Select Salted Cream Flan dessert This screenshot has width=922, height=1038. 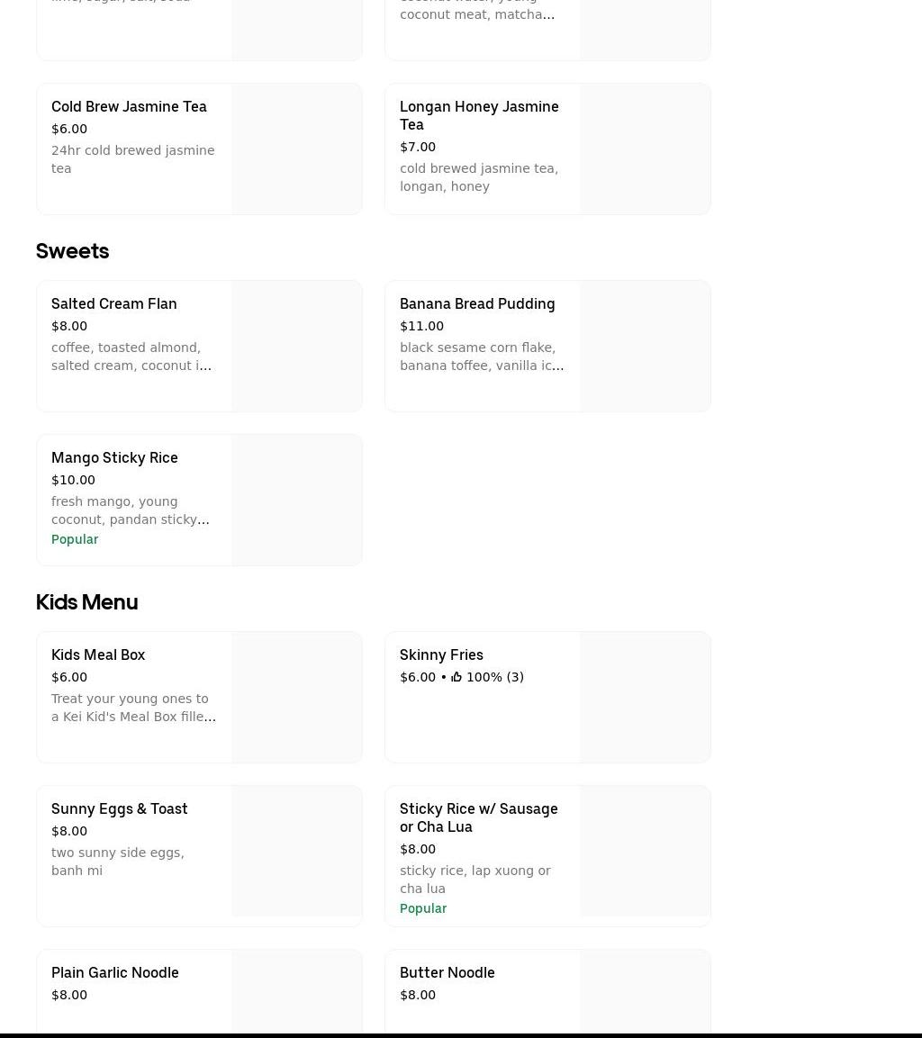[113, 303]
